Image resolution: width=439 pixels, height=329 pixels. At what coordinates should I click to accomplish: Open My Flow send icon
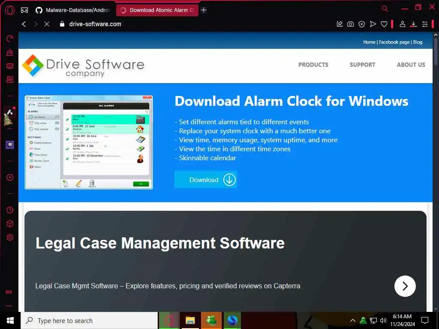(x=373, y=24)
